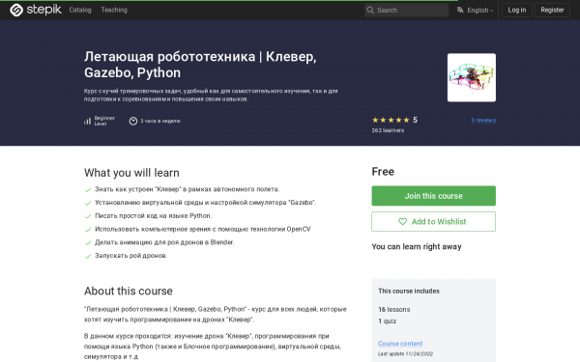The image size is (580, 362).
Task: Open the 3 reviews link
Action: 483,121
